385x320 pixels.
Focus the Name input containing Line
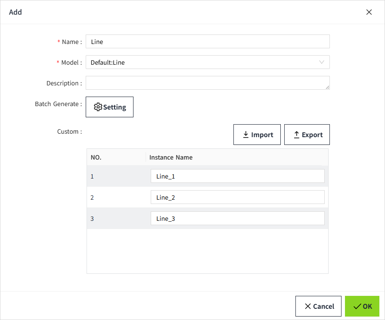click(208, 42)
